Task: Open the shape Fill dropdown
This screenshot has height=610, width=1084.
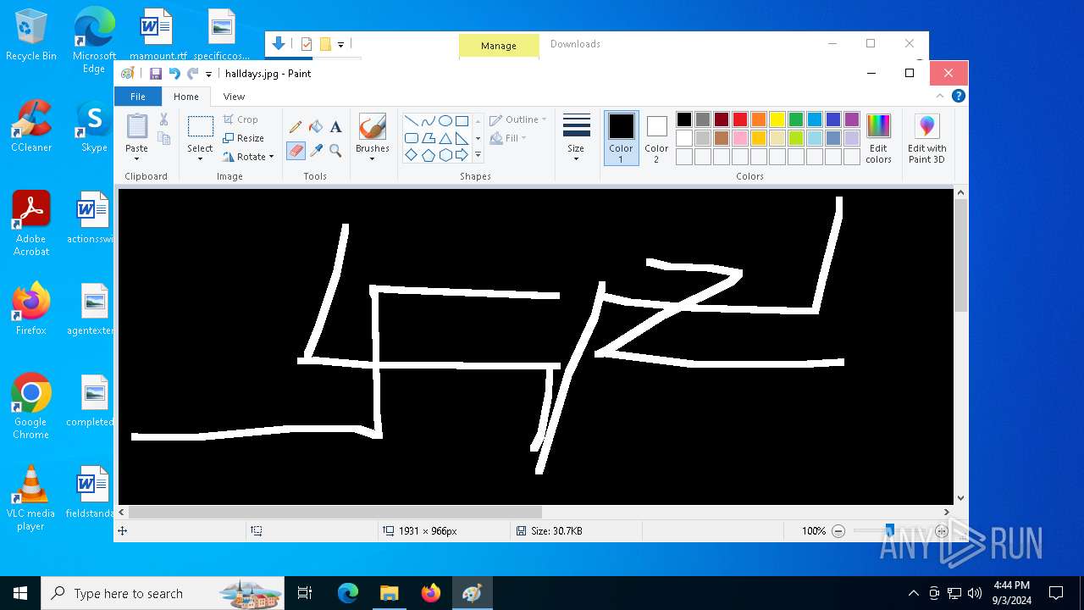Action: (508, 138)
